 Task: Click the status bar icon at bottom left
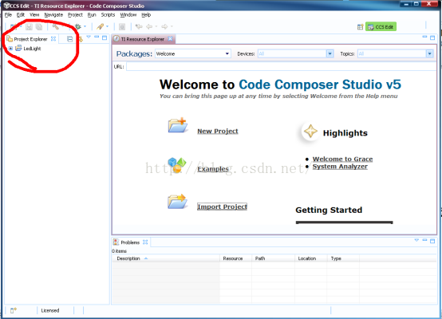click(x=14, y=310)
